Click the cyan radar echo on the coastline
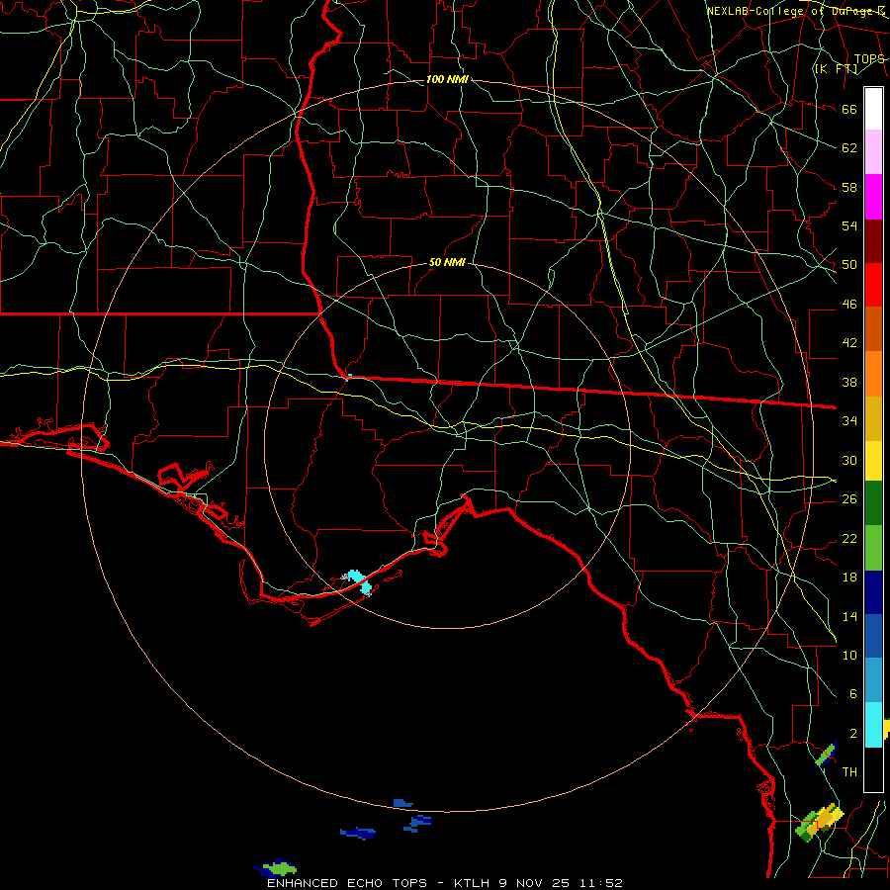890x890 pixels. click(x=359, y=582)
